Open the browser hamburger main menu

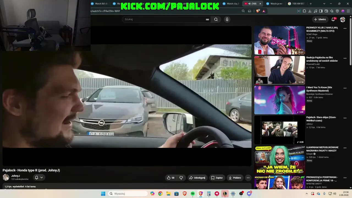(x=348, y=11)
